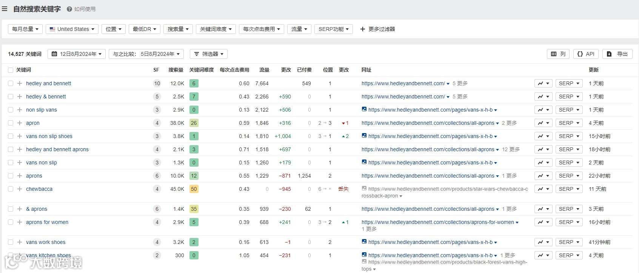Click image SERP icon in 'vans work shoes' URL
Viewport: 639px width, 273px height.
(364, 242)
